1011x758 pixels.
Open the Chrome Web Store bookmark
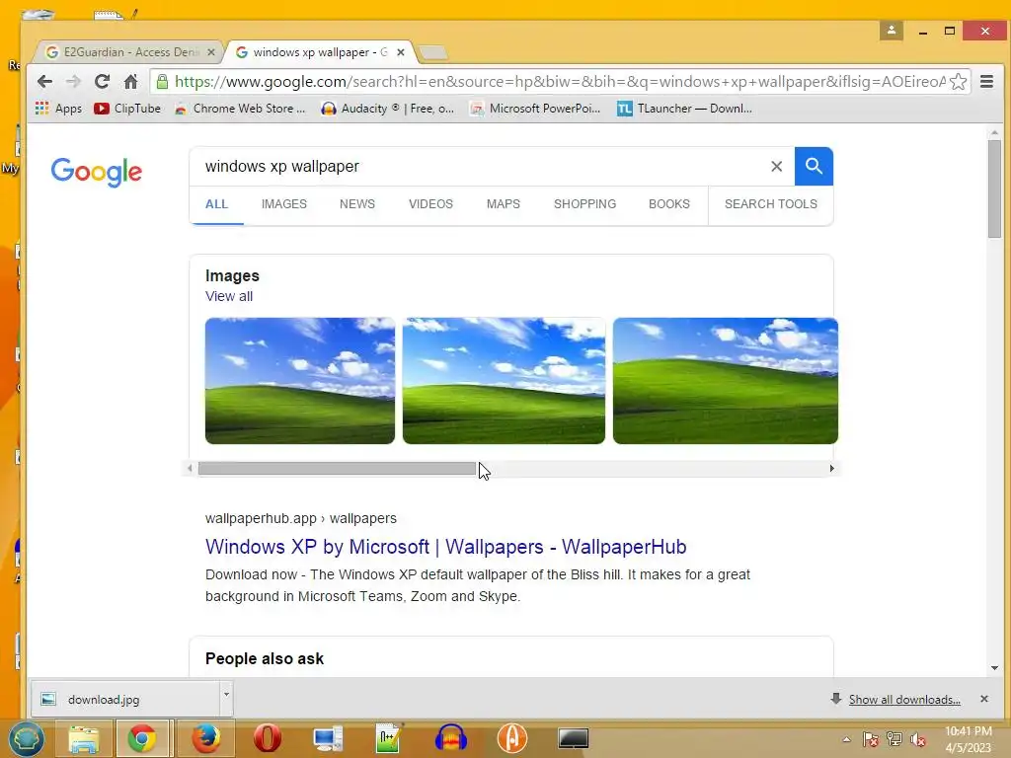tap(240, 109)
